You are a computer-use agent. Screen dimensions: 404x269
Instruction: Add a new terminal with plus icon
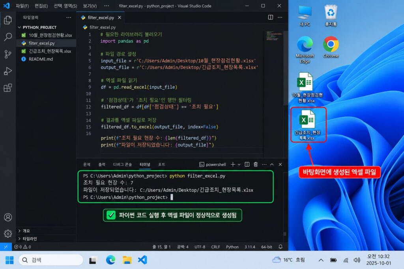pos(233,164)
